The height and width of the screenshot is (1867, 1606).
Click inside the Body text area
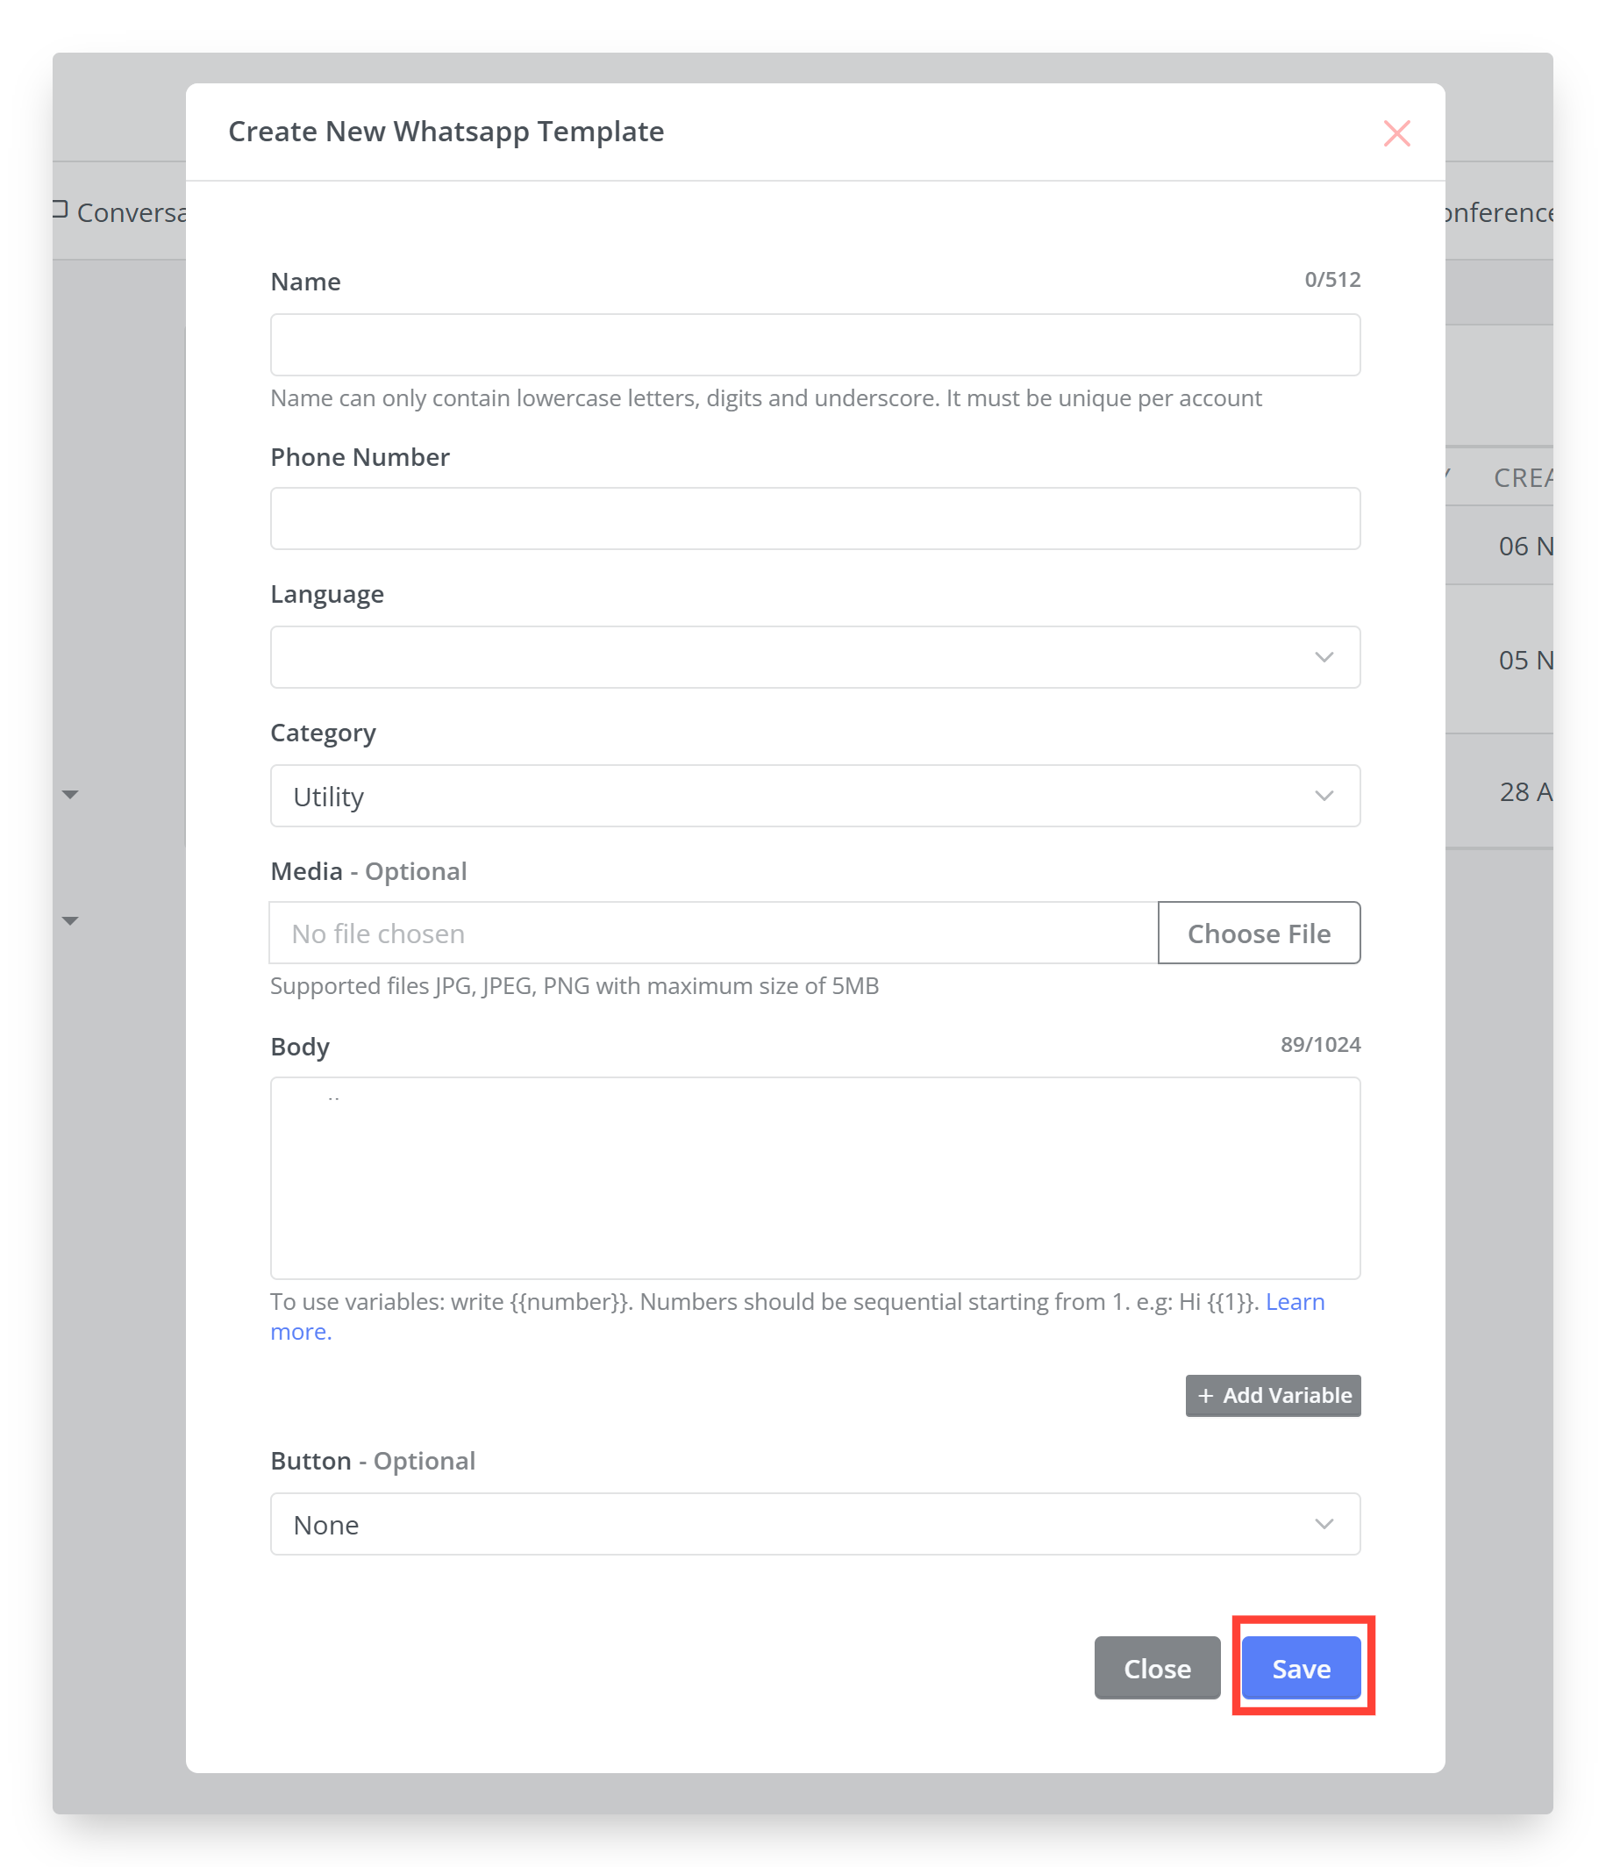click(815, 1177)
